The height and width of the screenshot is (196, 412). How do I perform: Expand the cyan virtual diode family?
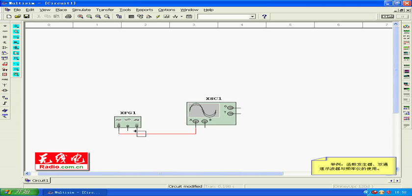point(16,42)
